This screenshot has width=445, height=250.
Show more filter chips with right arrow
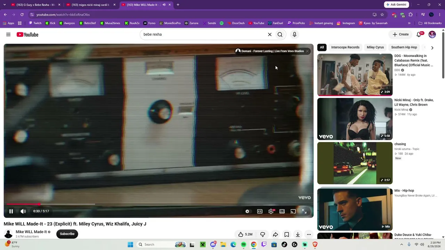[x=432, y=48]
